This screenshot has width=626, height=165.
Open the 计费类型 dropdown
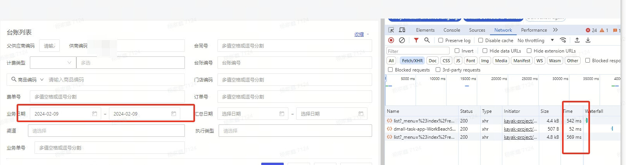(x=53, y=63)
